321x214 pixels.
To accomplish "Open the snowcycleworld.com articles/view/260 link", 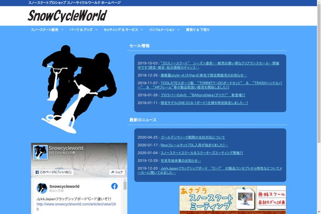I will pos(76,206).
